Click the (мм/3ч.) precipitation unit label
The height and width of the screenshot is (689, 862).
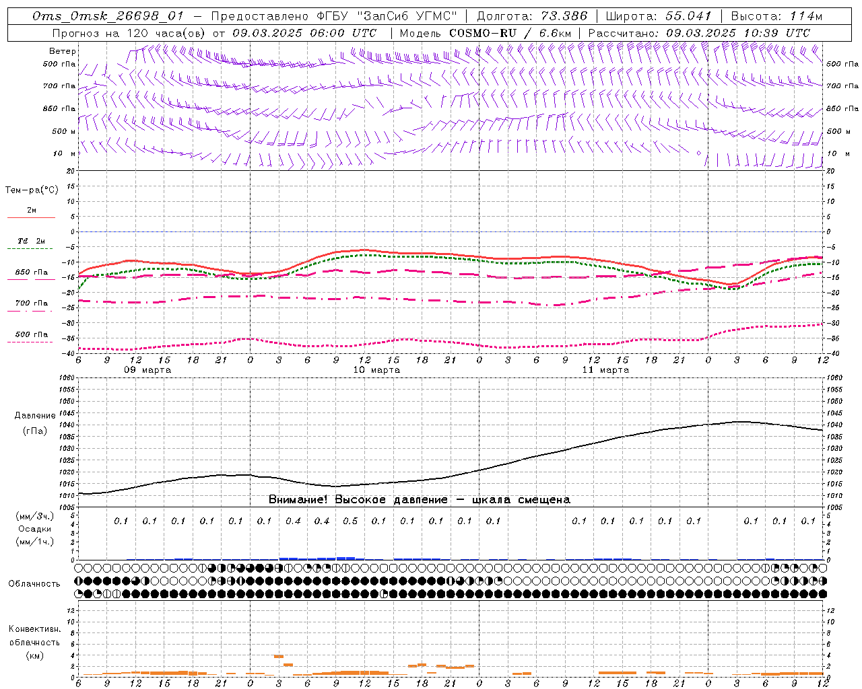pyautogui.click(x=35, y=516)
